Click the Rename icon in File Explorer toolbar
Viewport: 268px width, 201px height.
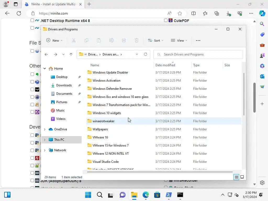(x=111, y=41)
